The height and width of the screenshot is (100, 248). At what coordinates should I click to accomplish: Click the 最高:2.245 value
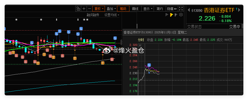click(x=191, y=40)
